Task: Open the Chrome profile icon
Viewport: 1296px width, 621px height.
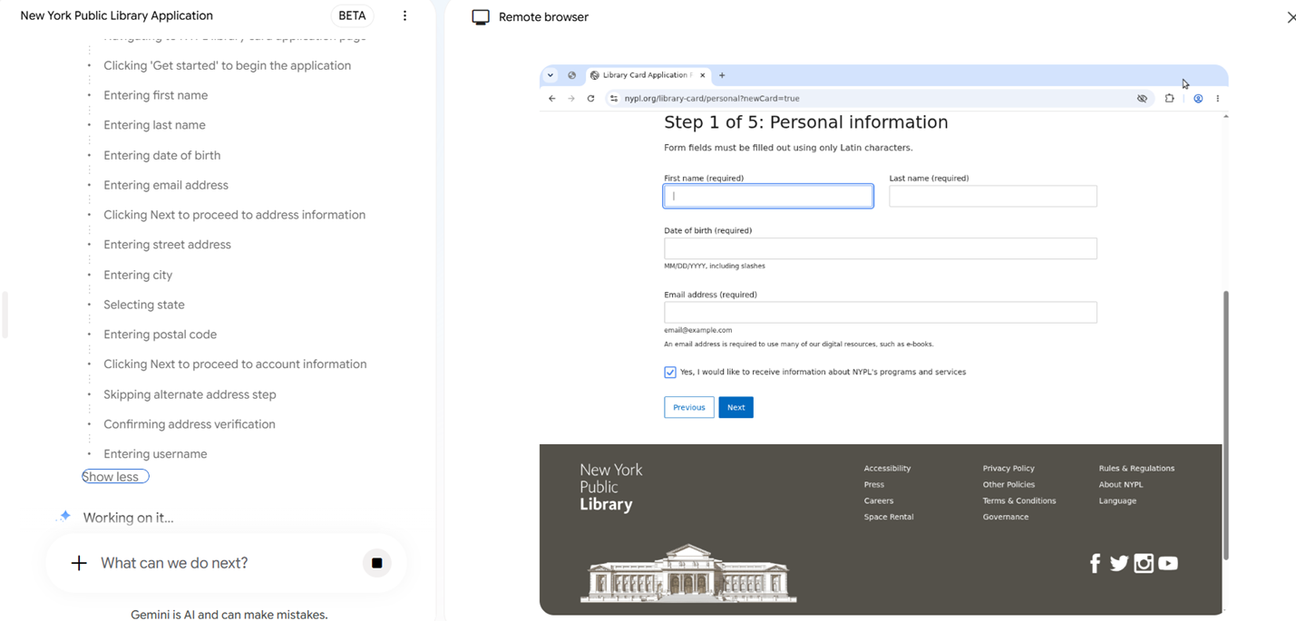Action: [x=1198, y=98]
